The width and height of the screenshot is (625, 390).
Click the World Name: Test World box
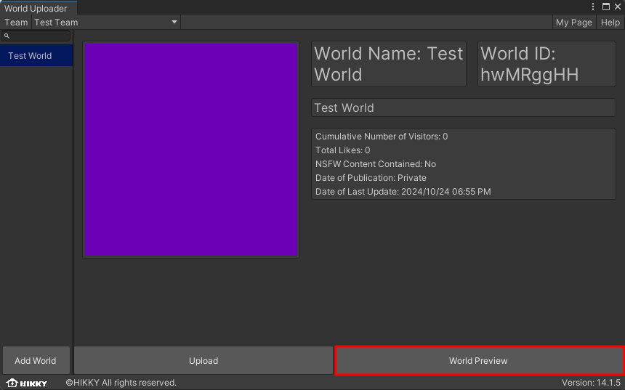click(388, 64)
